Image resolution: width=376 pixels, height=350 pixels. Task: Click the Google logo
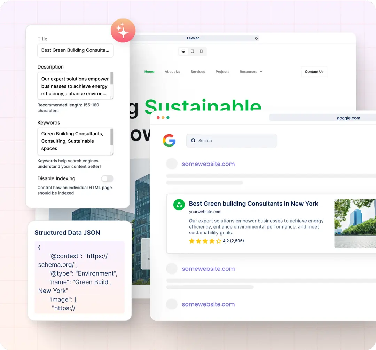point(169,141)
